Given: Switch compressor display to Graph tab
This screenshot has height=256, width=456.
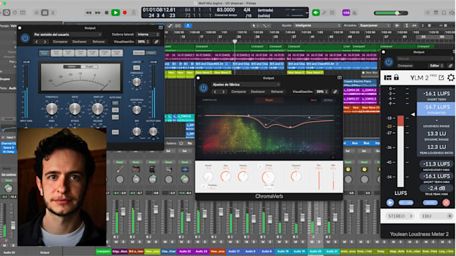Looking at the screenshot, I should (89, 67).
